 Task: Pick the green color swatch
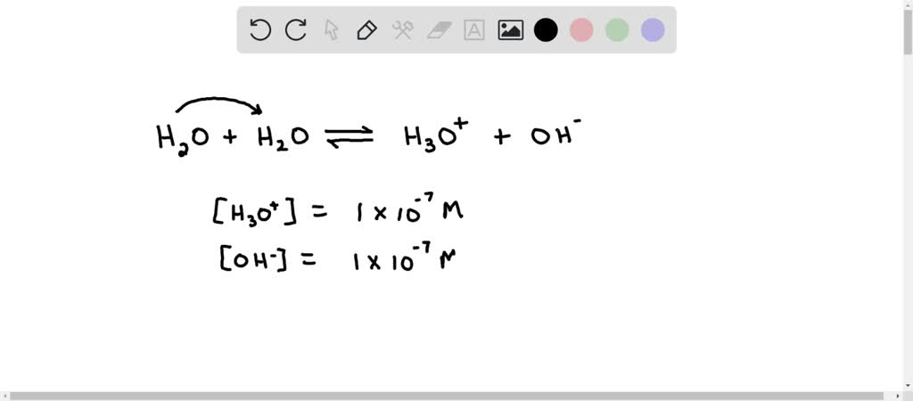pos(617,29)
